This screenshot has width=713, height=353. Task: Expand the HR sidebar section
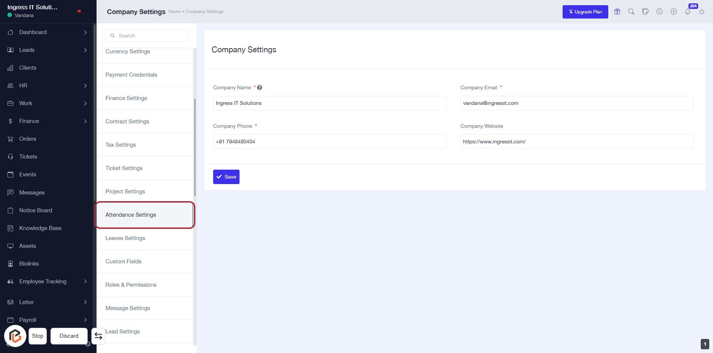tap(85, 86)
